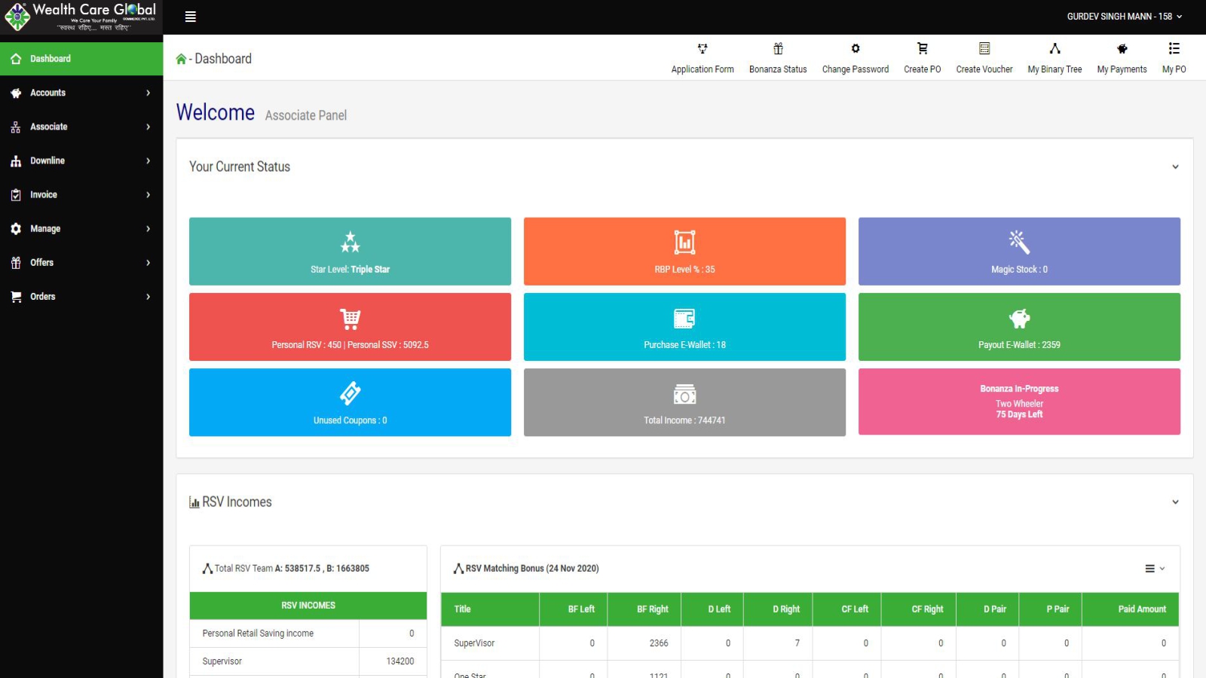Collapse the Your Current Status panel
Viewport: 1206px width, 678px height.
click(1175, 167)
